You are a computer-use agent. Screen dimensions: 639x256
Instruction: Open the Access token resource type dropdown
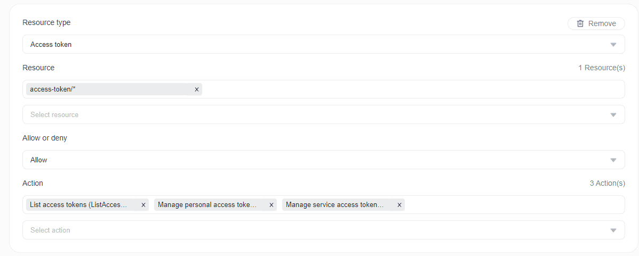tap(315, 45)
